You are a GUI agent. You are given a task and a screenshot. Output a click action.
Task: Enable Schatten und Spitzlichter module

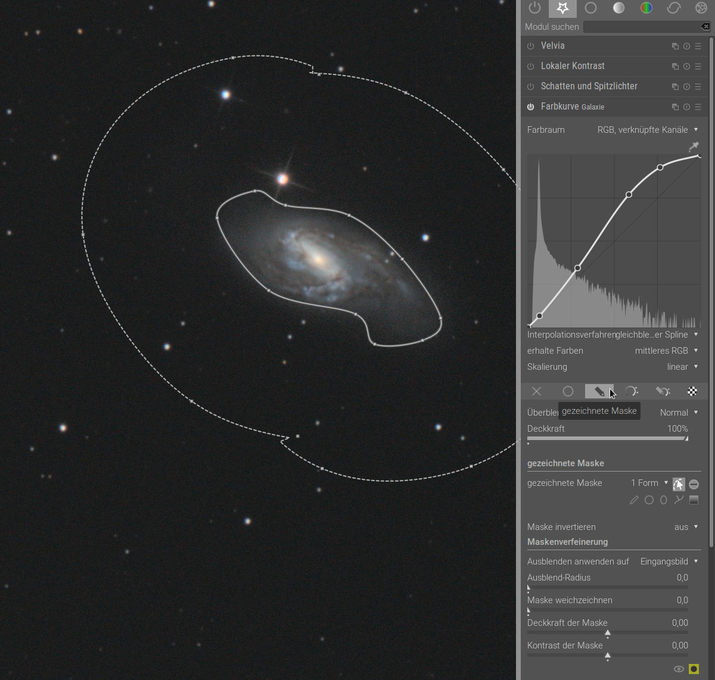pos(530,86)
